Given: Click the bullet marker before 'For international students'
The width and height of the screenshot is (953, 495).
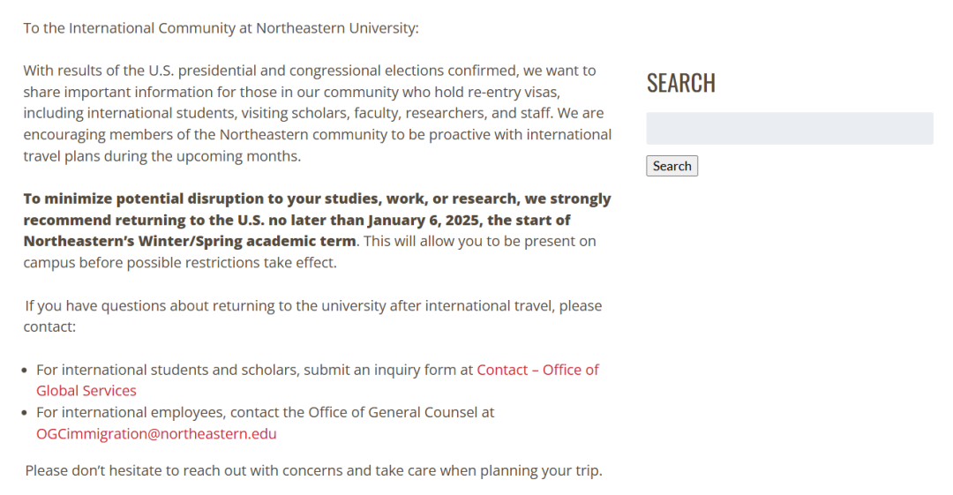Looking at the screenshot, I should (x=25, y=371).
